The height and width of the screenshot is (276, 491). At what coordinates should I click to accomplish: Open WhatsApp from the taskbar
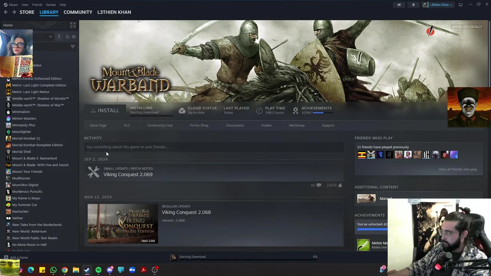pyautogui.click(x=53, y=270)
